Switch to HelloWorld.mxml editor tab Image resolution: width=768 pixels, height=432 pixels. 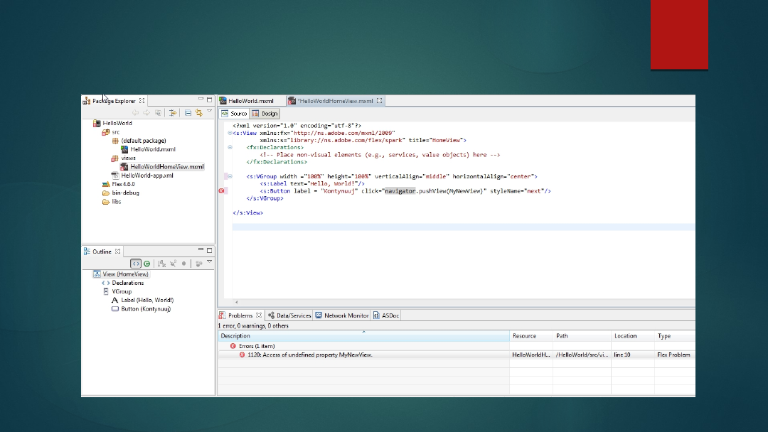tap(250, 101)
